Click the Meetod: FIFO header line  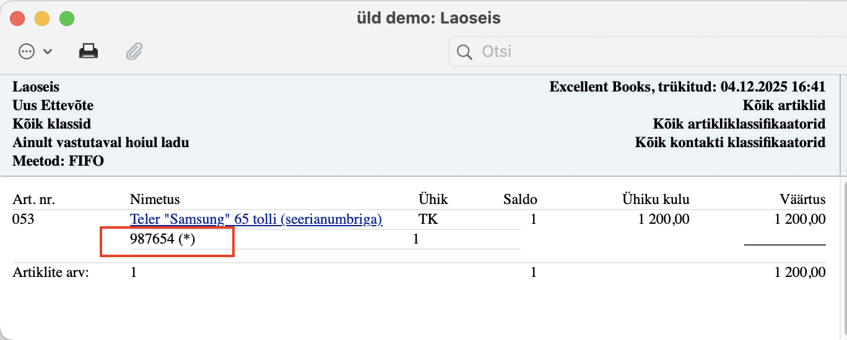[58, 161]
